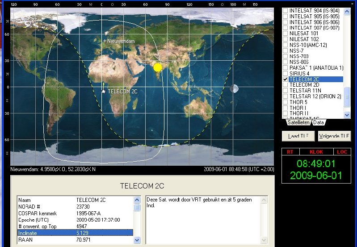Enable INTELSAT 905 (IS-905) checkbox
357x247 pixels.
(285, 16)
